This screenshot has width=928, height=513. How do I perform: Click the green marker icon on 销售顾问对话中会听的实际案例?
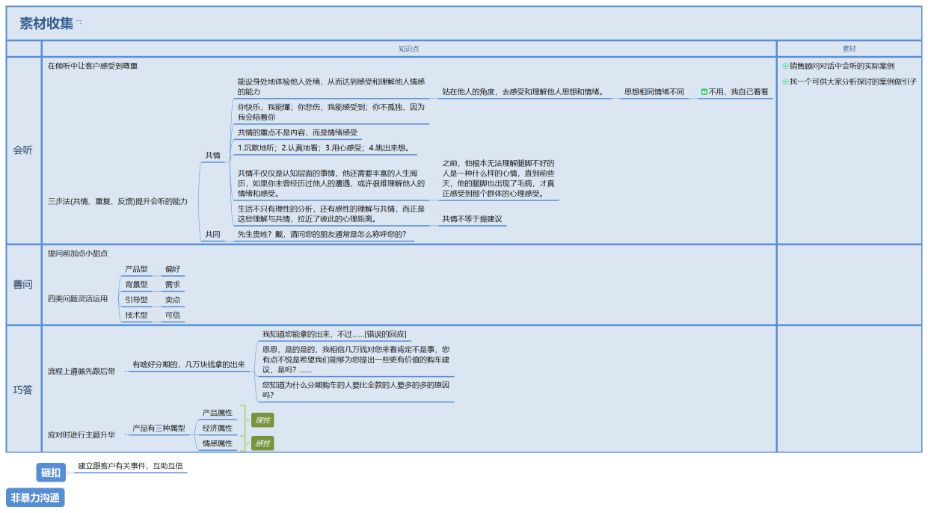pos(785,66)
